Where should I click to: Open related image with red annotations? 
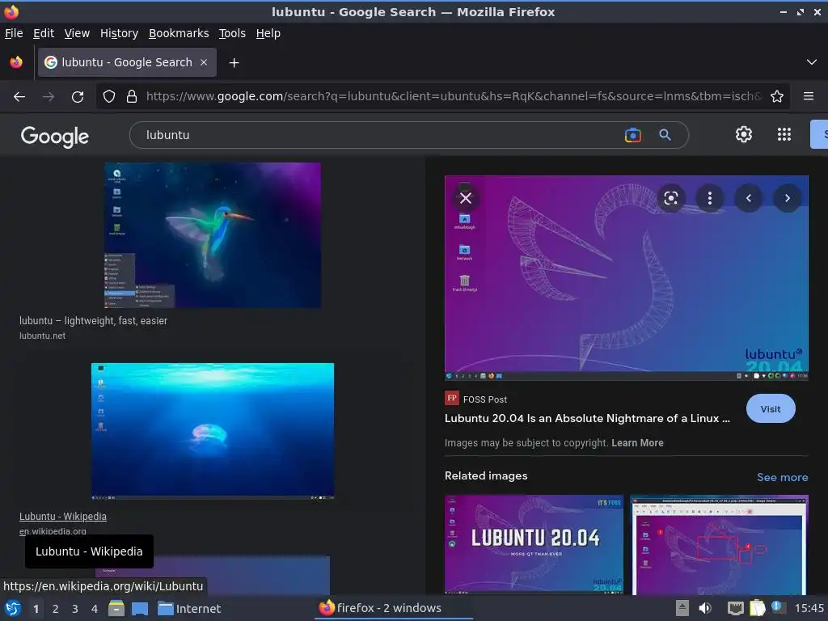click(x=719, y=544)
